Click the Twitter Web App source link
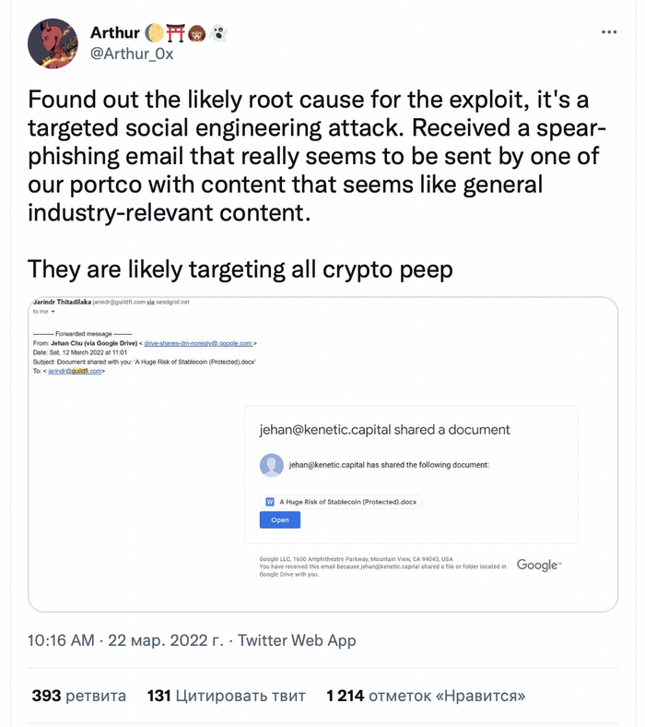This screenshot has width=645, height=727. [x=297, y=640]
